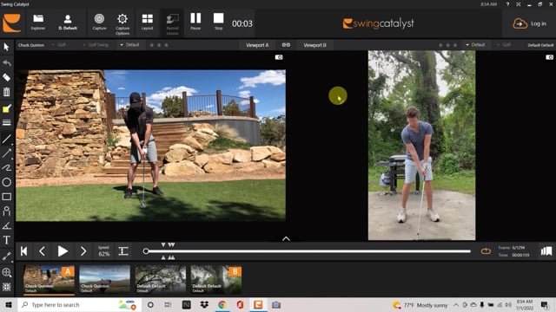Select the distance measuring tool
Screen dimensions: 556x312
pyautogui.click(x=6, y=256)
